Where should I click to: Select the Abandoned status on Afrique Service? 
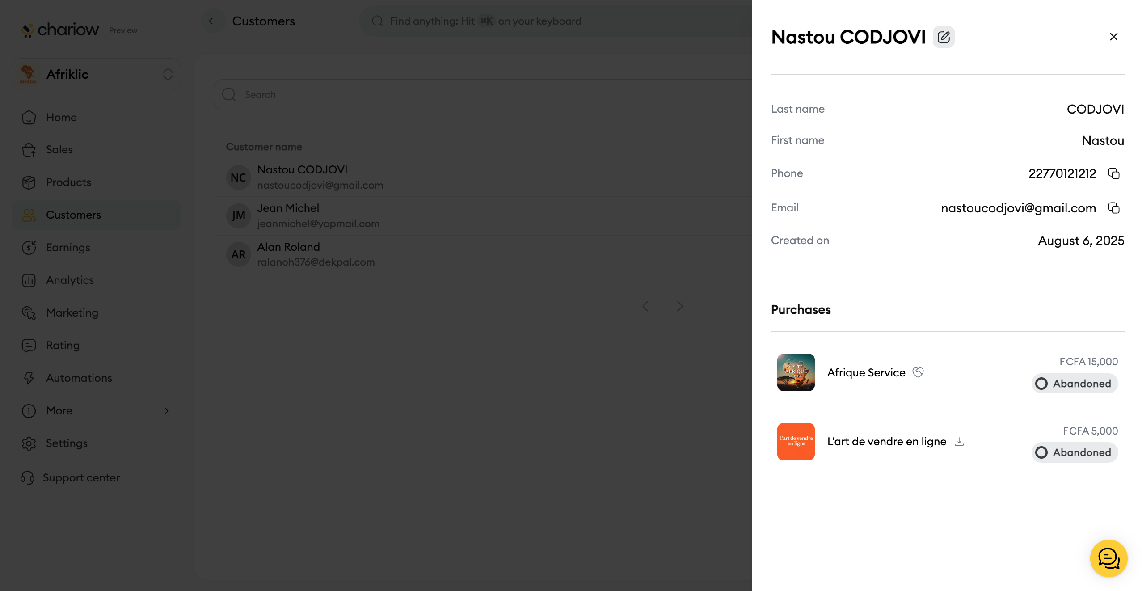coord(1075,384)
